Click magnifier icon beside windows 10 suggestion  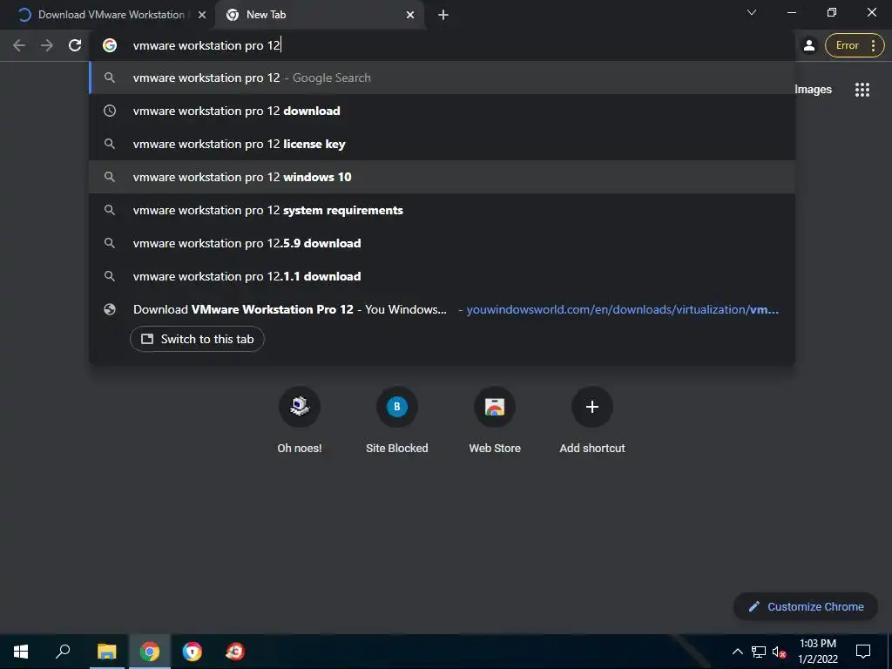click(110, 177)
